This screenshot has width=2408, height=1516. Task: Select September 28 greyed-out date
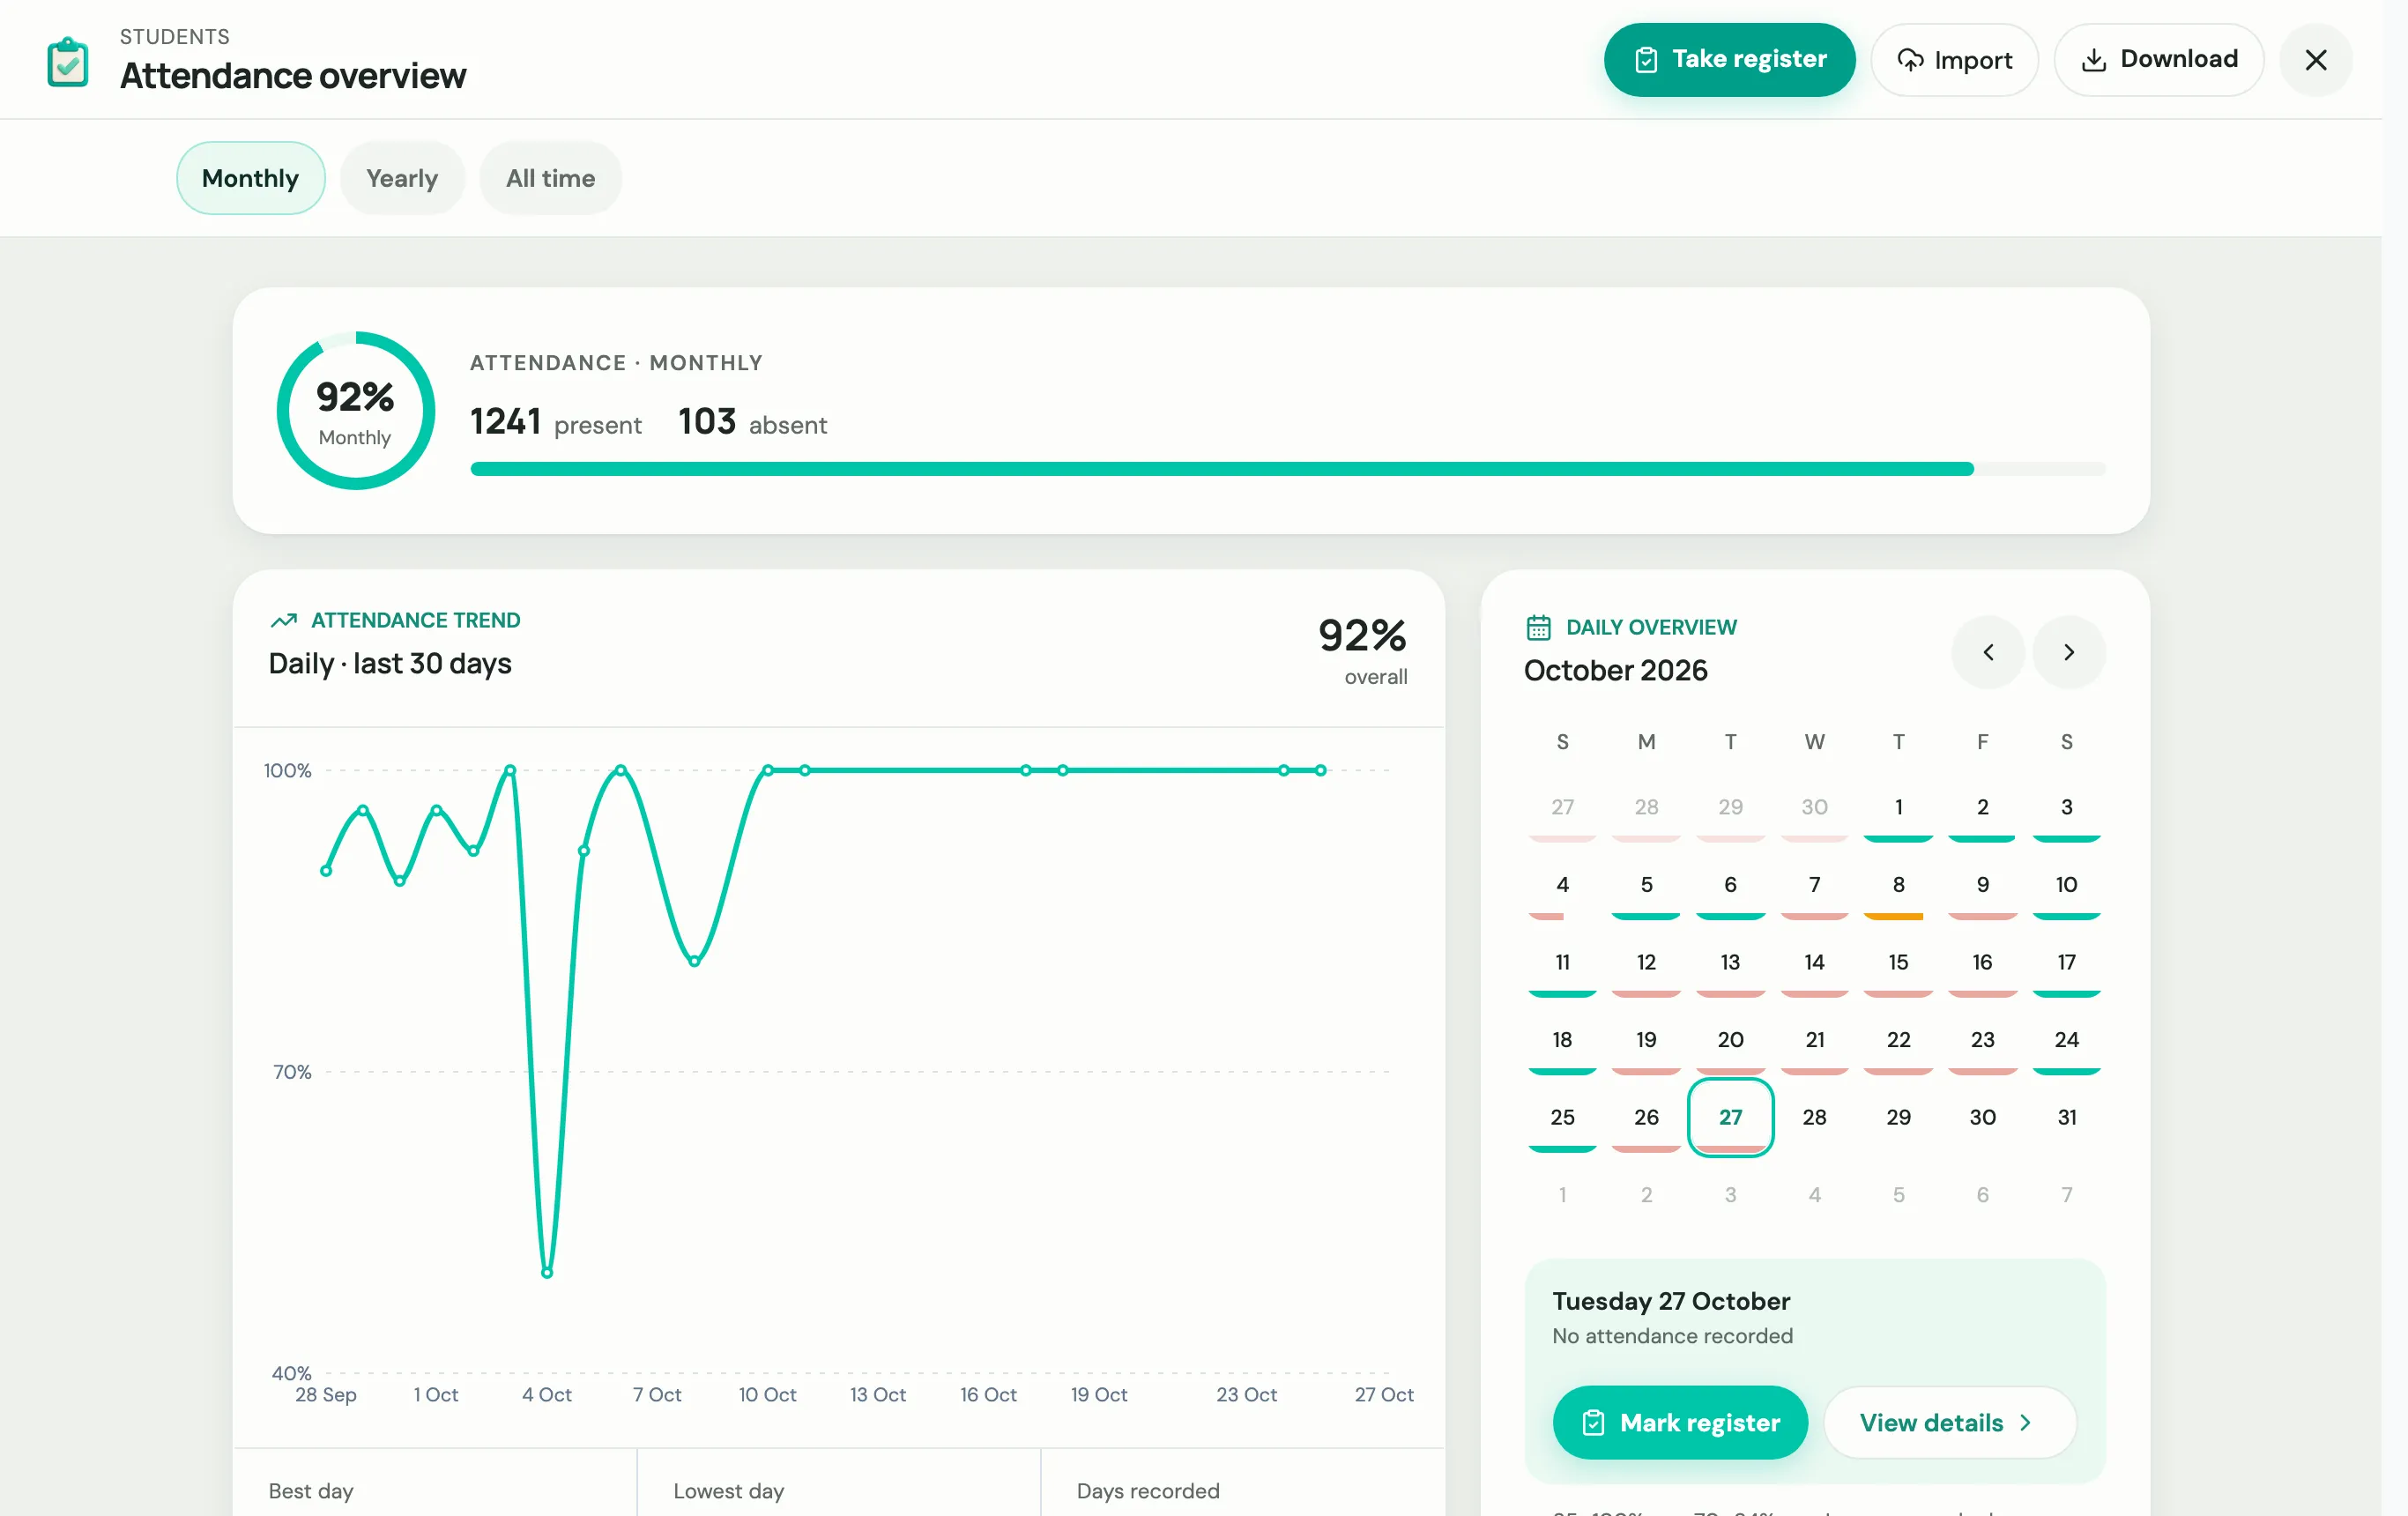coord(1646,809)
